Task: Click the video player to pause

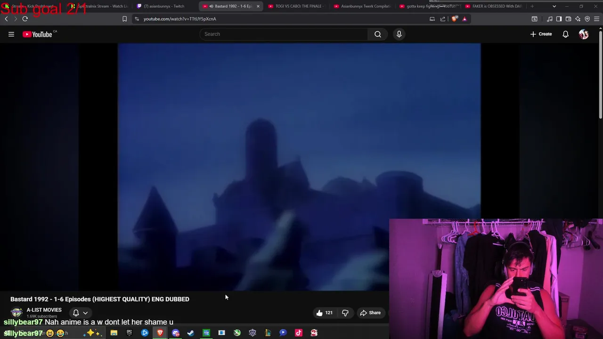Action: 299,167
